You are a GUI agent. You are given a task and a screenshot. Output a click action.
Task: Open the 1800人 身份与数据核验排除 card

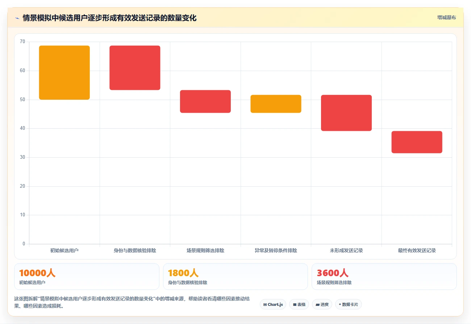[x=236, y=277]
